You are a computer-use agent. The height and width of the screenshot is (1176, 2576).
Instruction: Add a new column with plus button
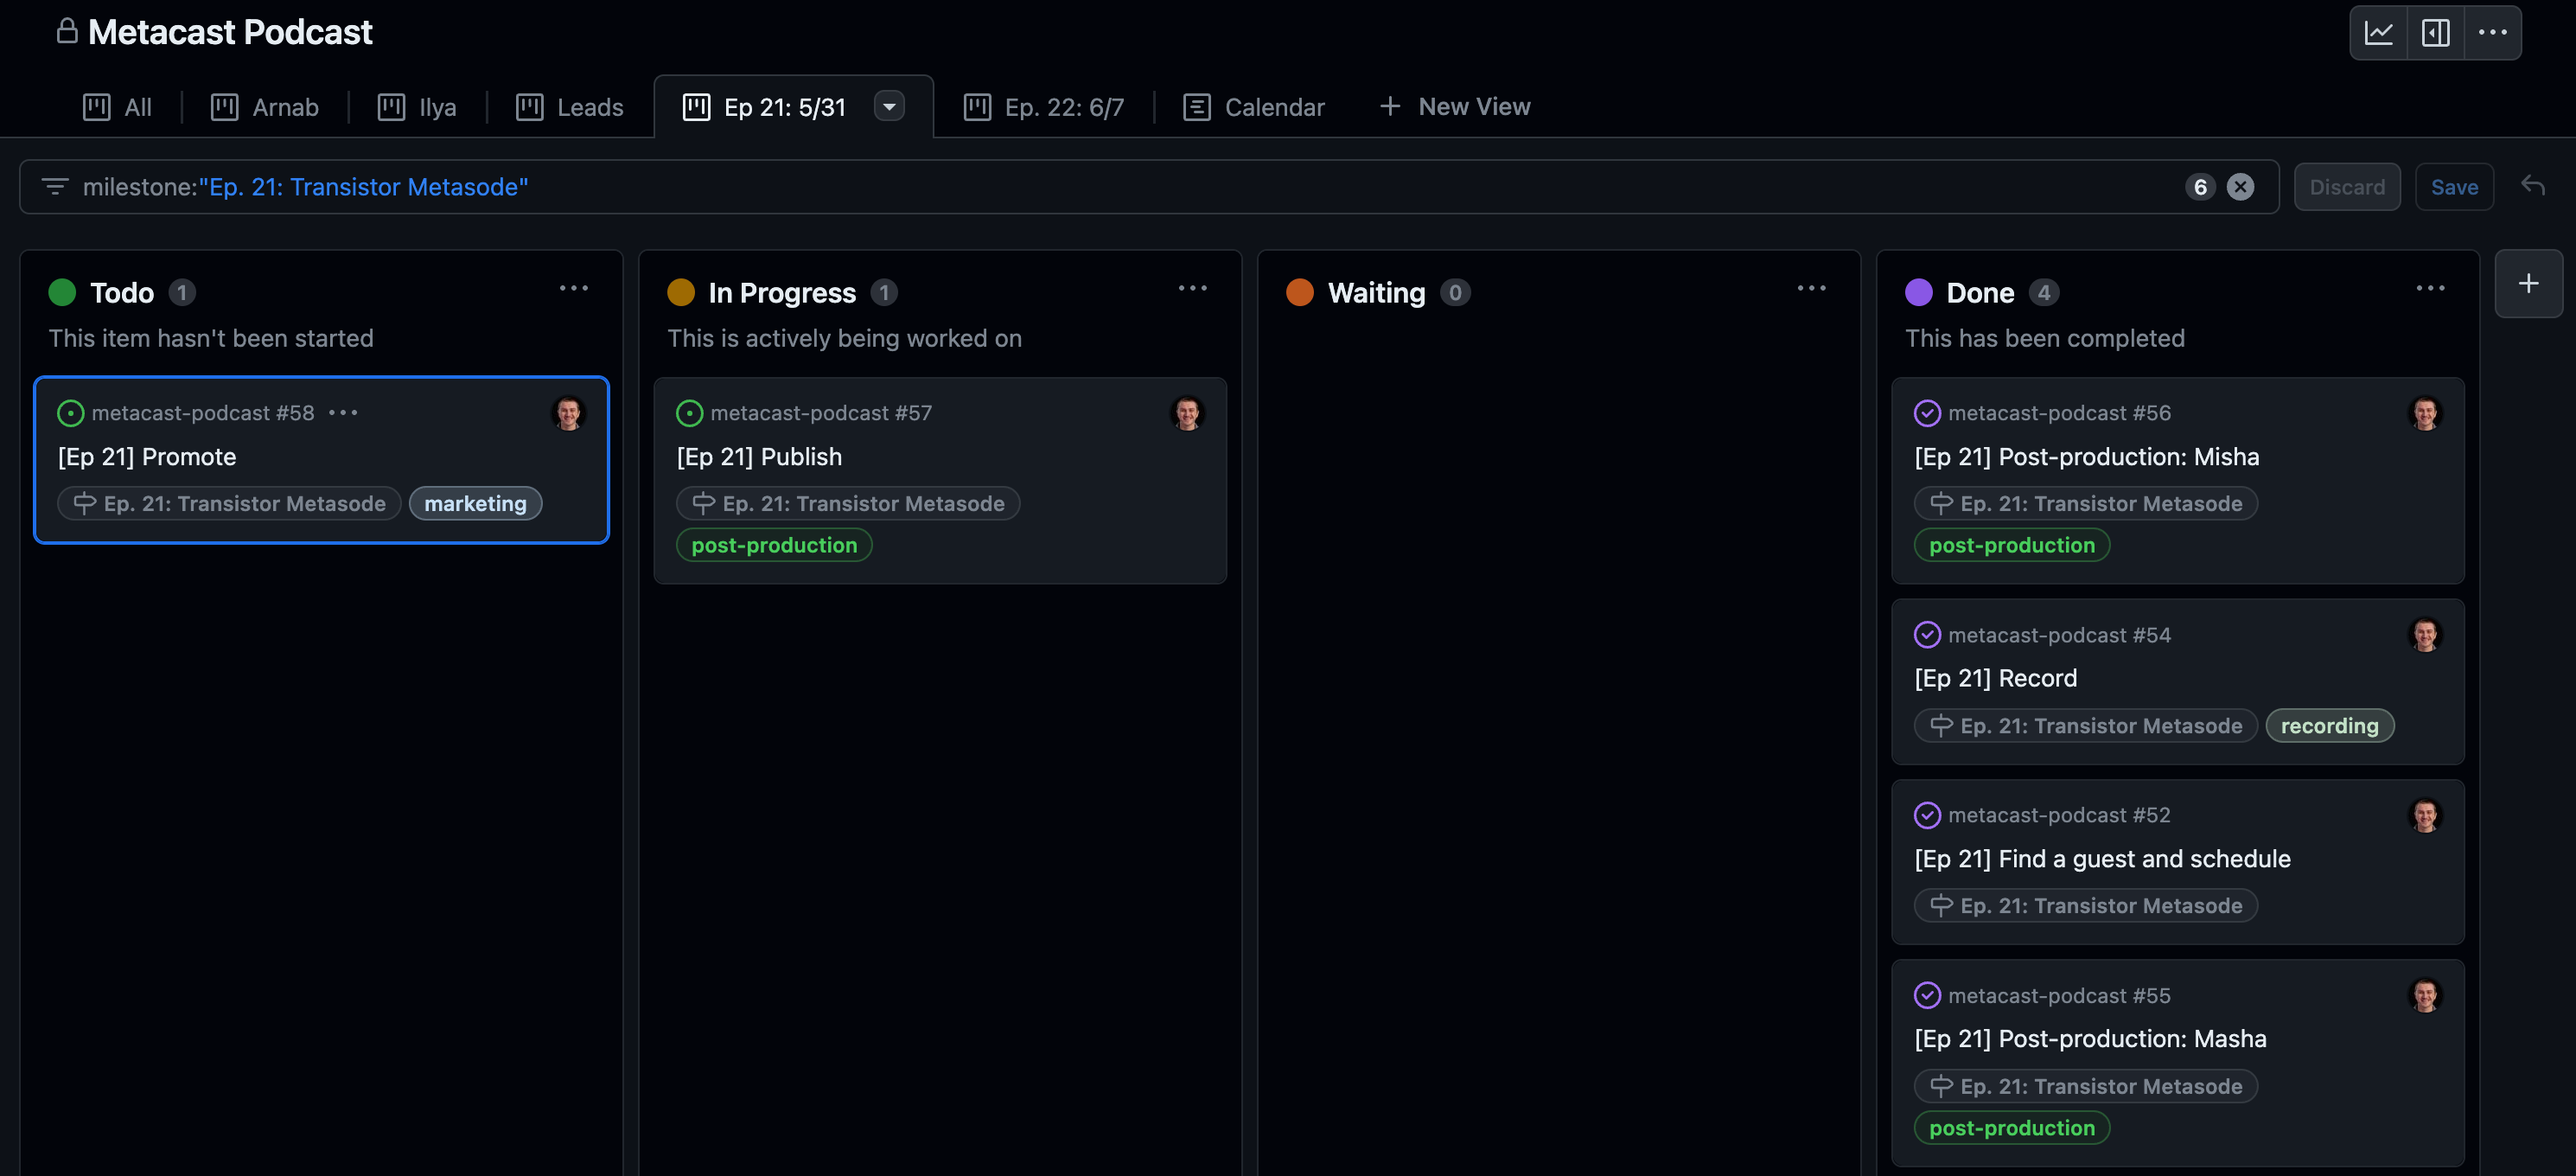tap(2528, 283)
